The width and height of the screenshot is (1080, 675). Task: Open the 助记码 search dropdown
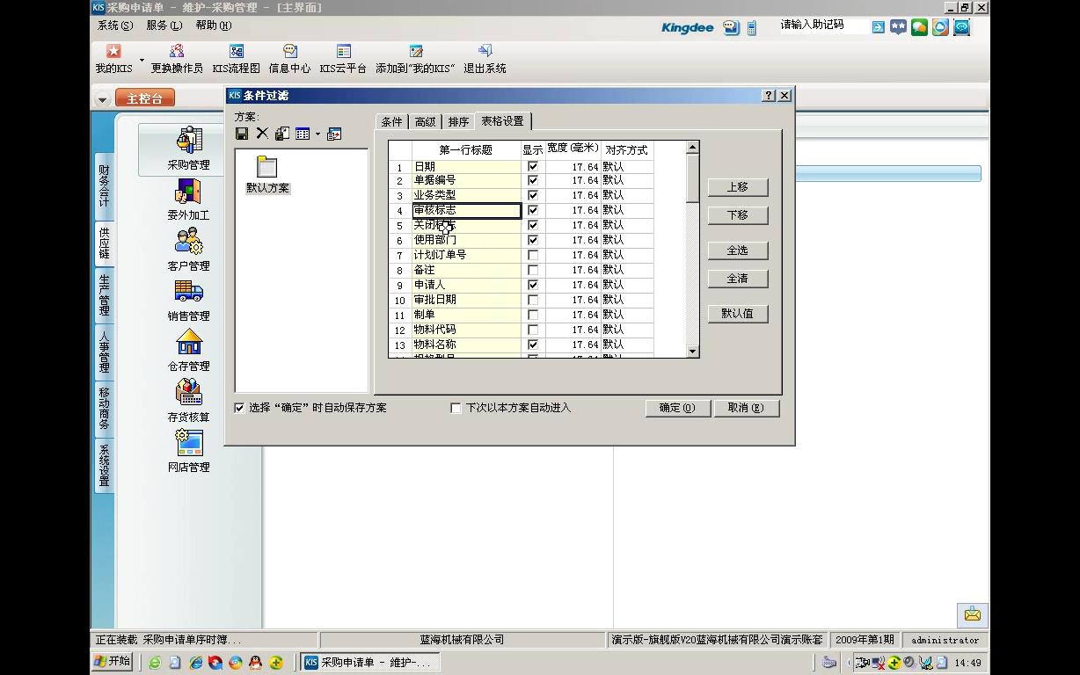pos(877,27)
